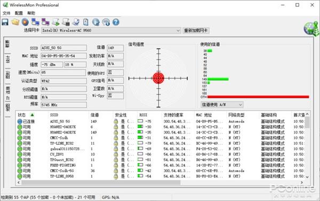The image size is (320, 201).
Task: Click the lock icon in the CMCC-Sxdh row
Action: point(116,138)
